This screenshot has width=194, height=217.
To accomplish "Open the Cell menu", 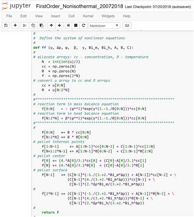I will click(71, 16).
